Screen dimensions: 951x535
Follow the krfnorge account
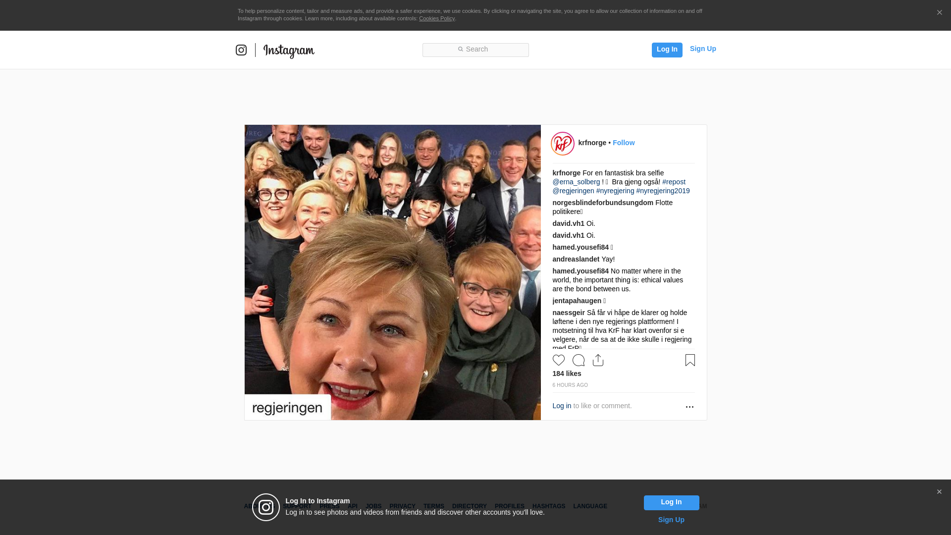624,143
